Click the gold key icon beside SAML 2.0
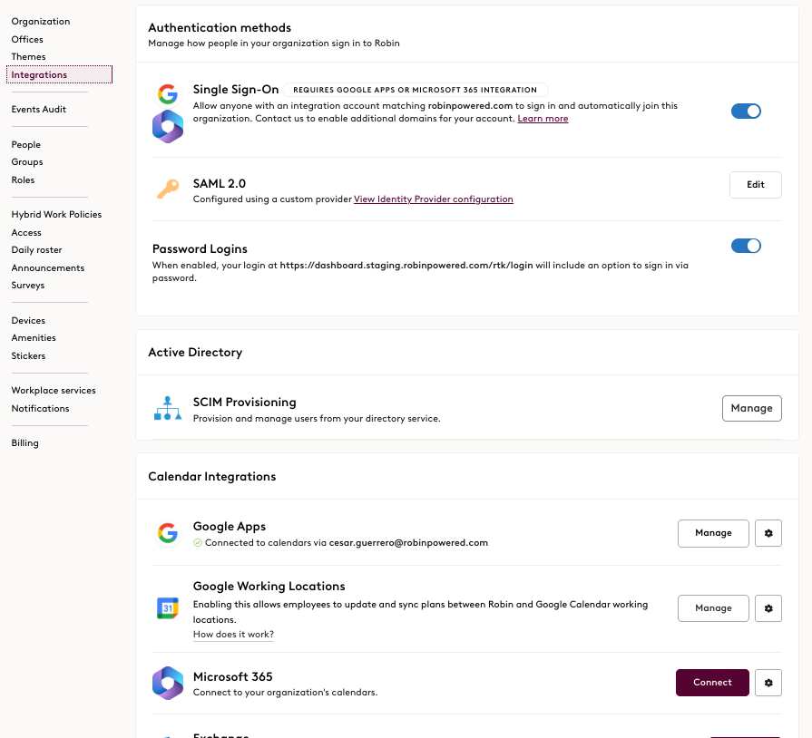Viewport: 812px width, 738px height. point(168,185)
